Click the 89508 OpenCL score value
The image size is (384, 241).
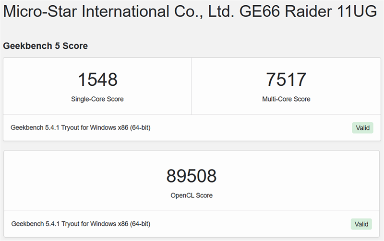192,176
